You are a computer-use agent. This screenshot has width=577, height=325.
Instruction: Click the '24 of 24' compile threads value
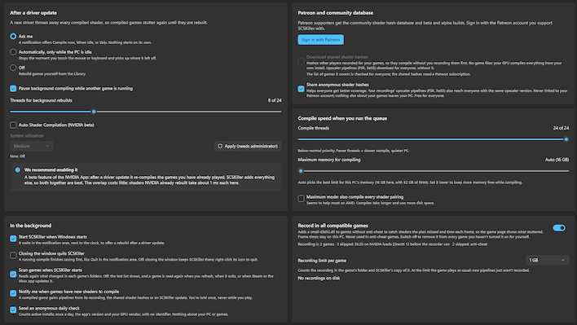(x=561, y=128)
